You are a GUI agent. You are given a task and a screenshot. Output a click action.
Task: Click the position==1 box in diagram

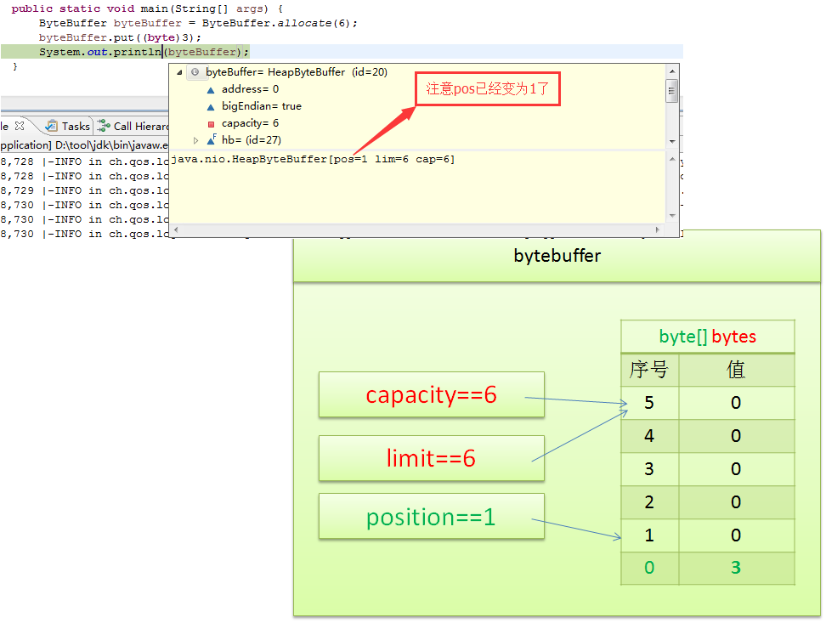[431, 517]
